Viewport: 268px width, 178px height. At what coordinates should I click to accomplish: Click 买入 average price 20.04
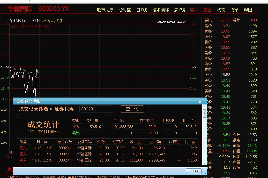click(x=153, y=127)
